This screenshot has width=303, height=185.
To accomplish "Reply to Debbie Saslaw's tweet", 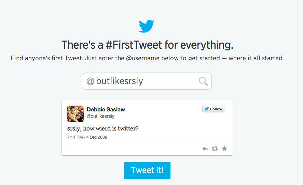I will [x=205, y=149].
